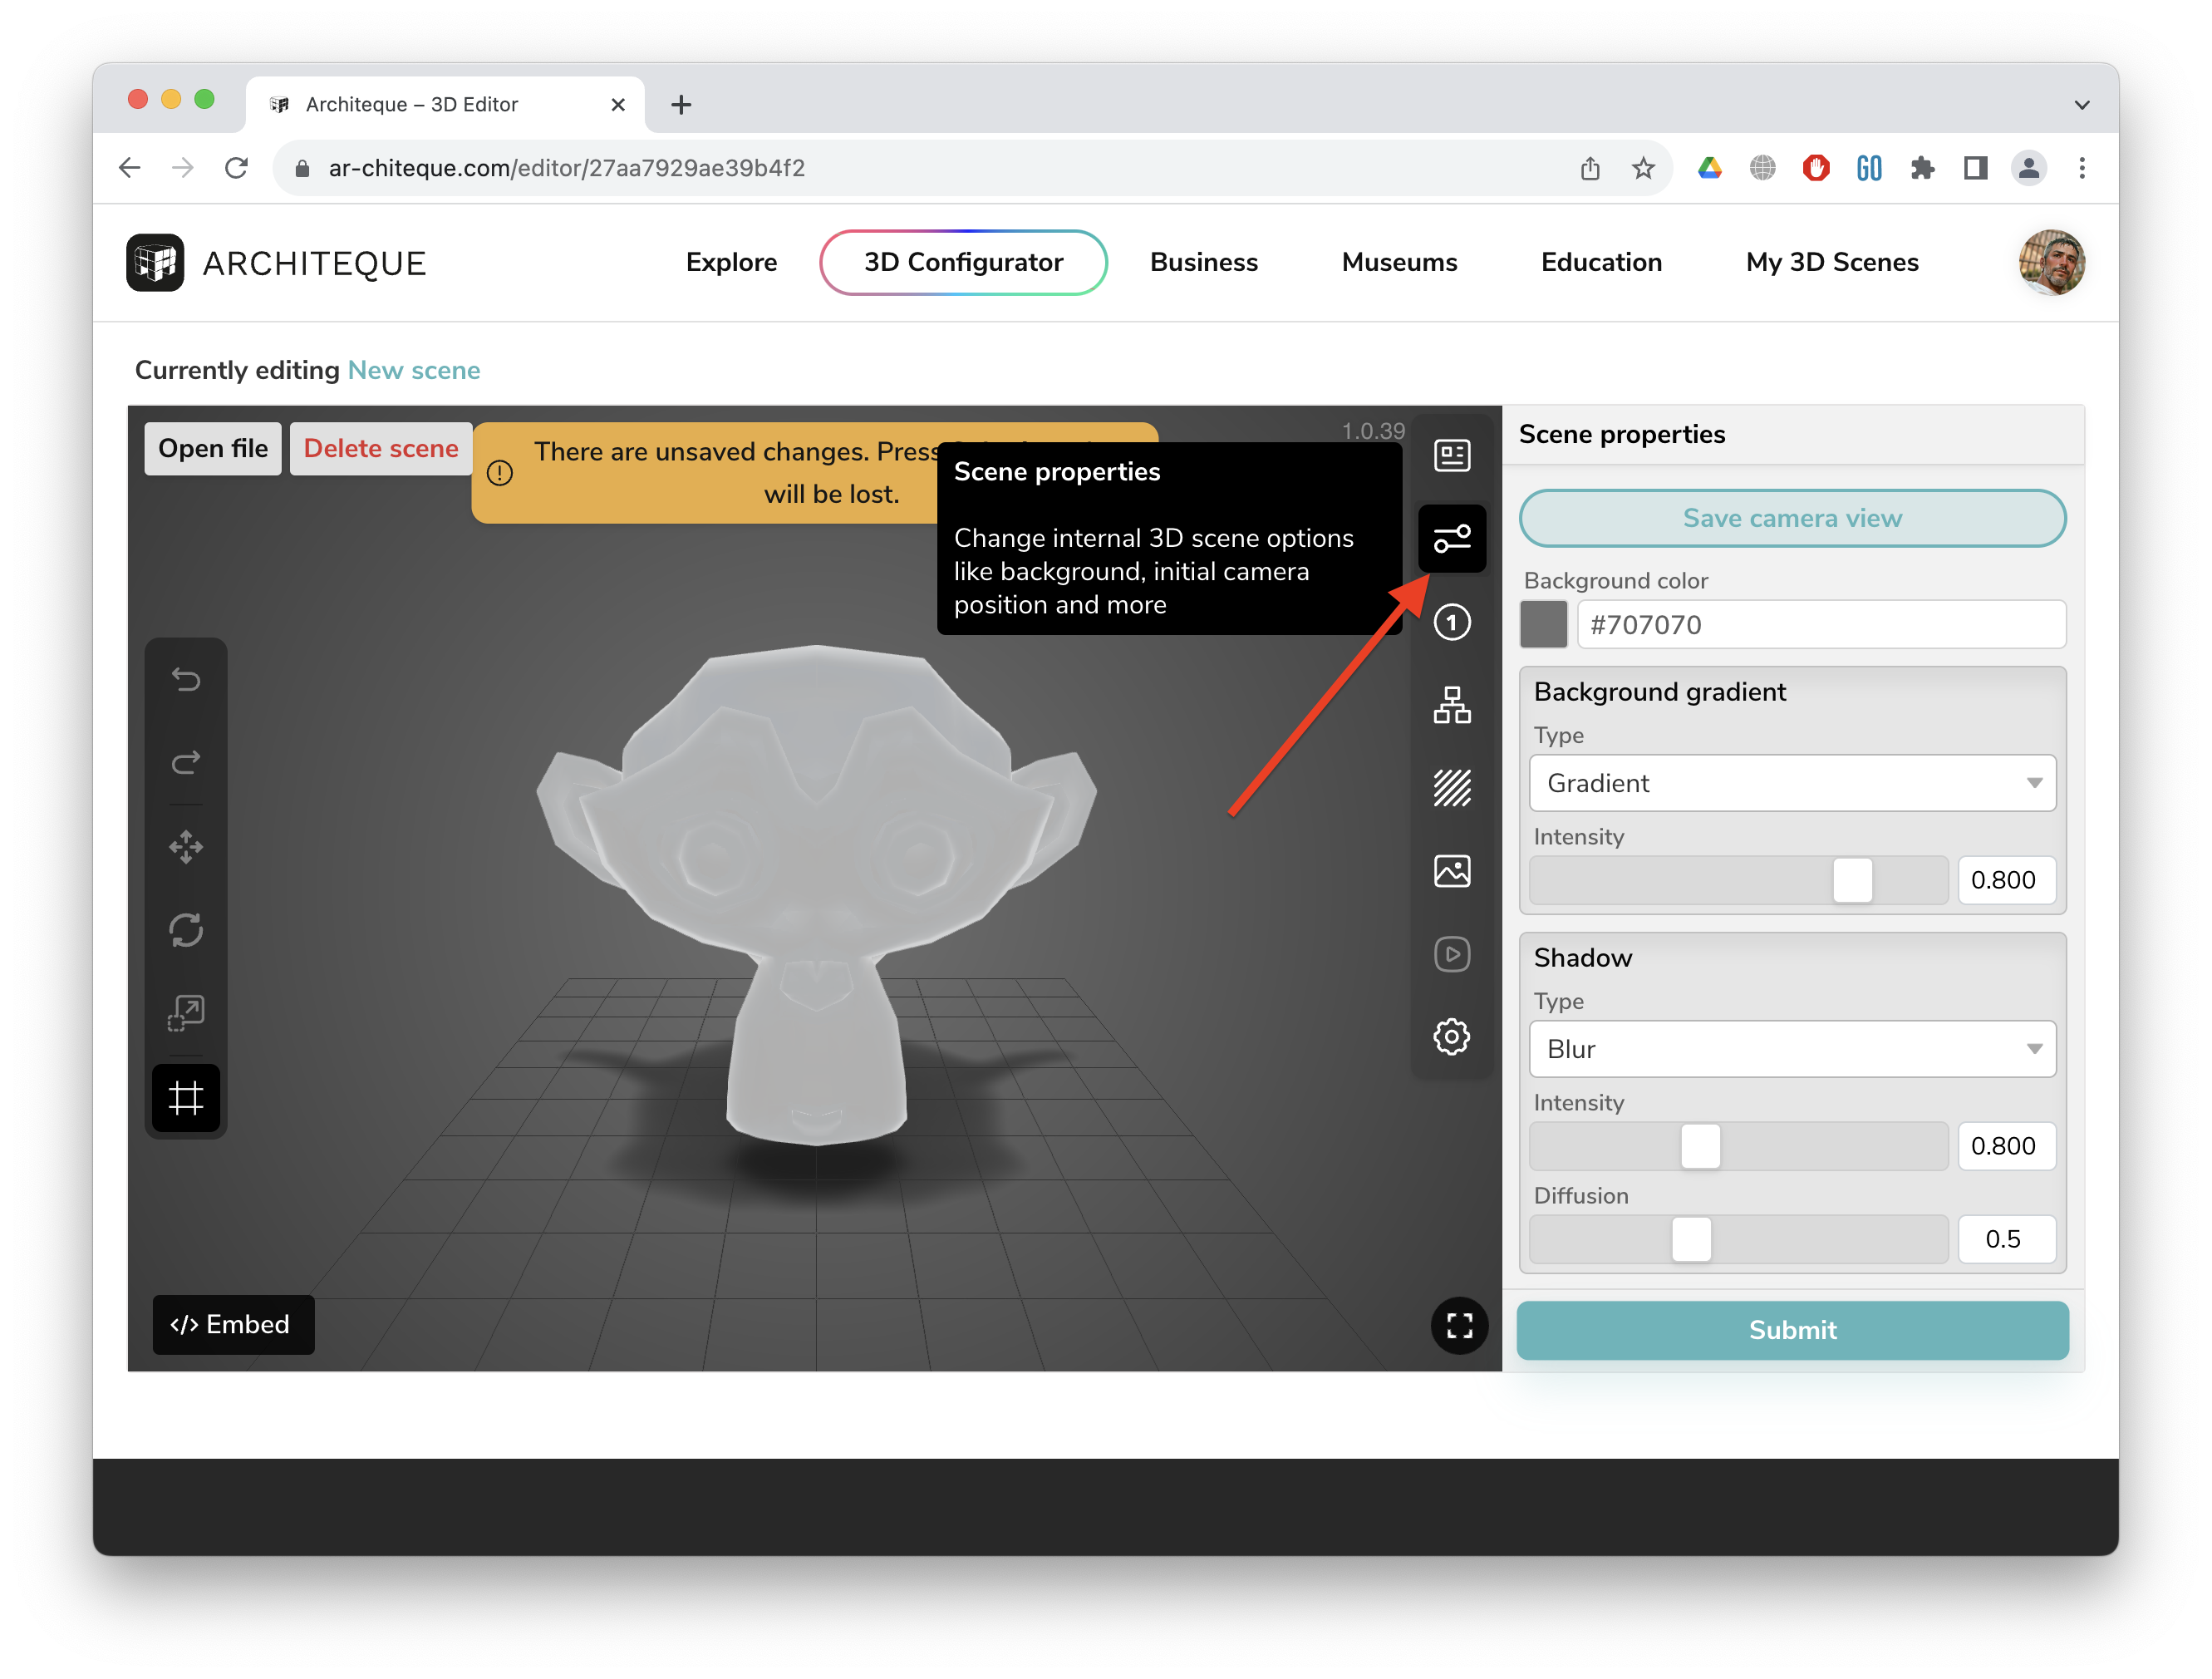Image resolution: width=2212 pixels, height=1679 pixels.
Task: Toggle fullscreen viewer mode
Action: click(x=1459, y=1326)
